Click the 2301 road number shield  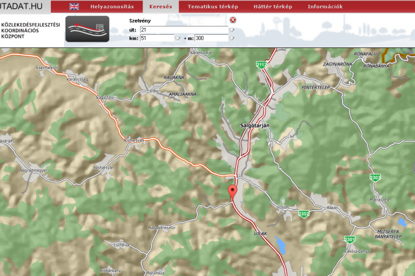[349, 239]
